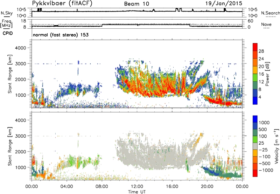280x194 pixels.
Task: Click the 'Slant Range [km]' label of the velocity plot
Action: [x=10, y=146]
